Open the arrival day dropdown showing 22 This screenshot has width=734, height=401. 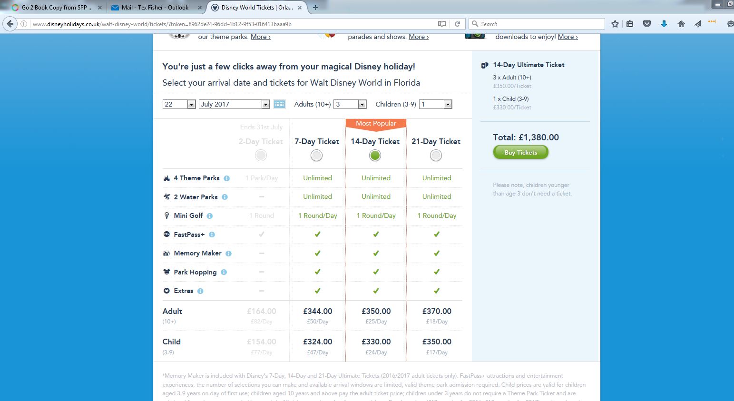[179, 104]
